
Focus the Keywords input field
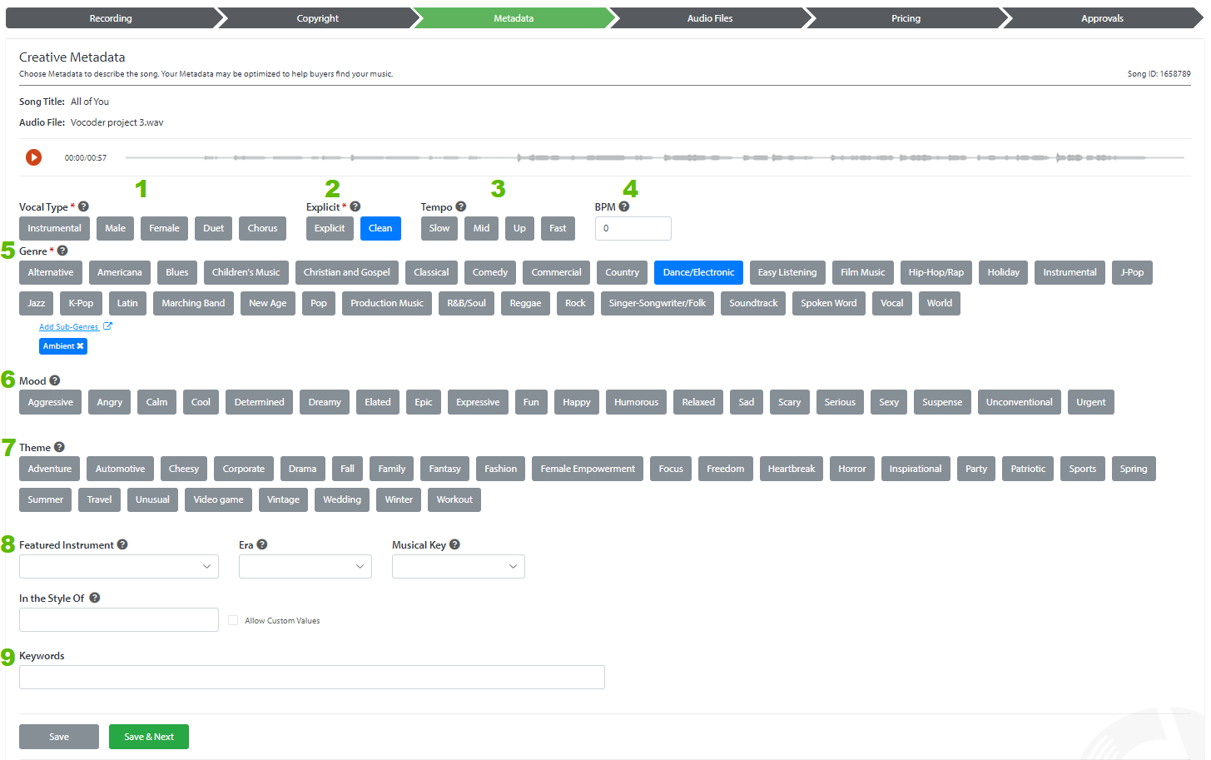[312, 677]
